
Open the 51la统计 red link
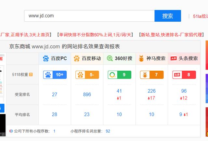201,16
